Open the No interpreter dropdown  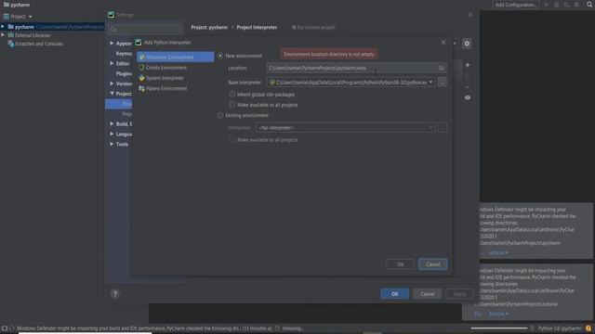(345, 128)
